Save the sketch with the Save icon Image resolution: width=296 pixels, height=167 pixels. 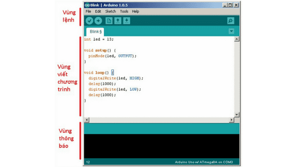point(127,20)
